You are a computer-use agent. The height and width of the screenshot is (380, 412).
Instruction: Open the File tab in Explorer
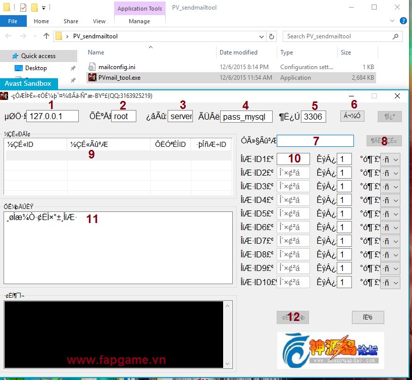13,21
